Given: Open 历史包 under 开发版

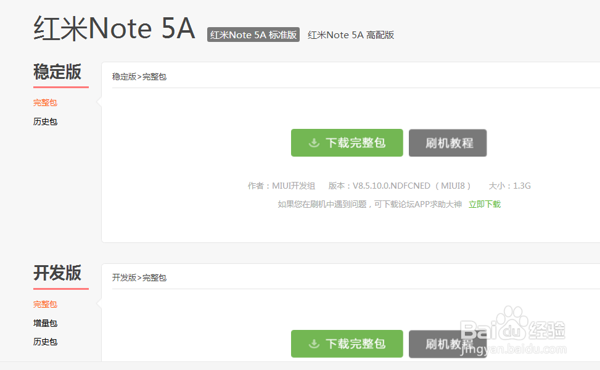Looking at the screenshot, I should point(45,342).
